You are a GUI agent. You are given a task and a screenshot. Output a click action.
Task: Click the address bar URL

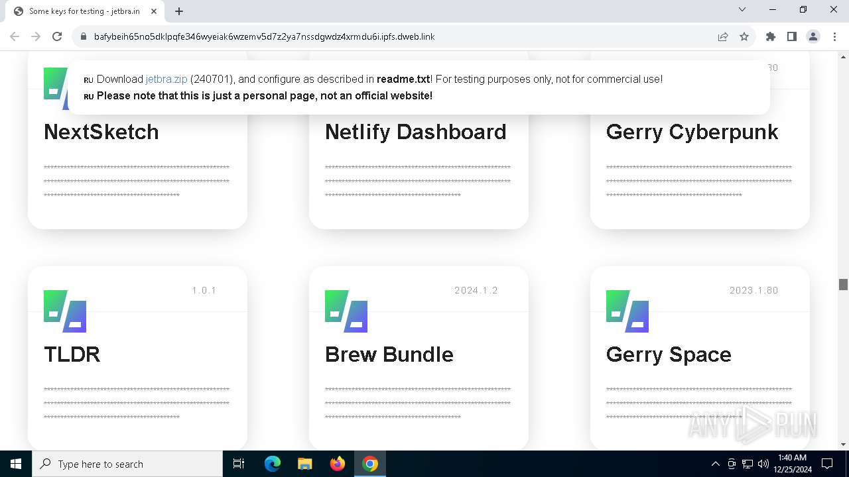[x=264, y=36]
